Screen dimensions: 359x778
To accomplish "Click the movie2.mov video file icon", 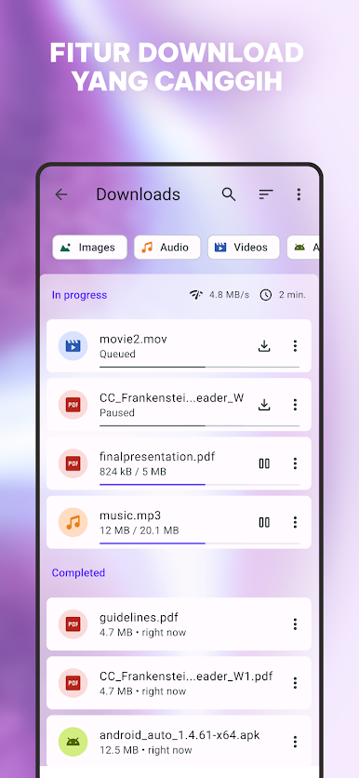I will [73, 346].
